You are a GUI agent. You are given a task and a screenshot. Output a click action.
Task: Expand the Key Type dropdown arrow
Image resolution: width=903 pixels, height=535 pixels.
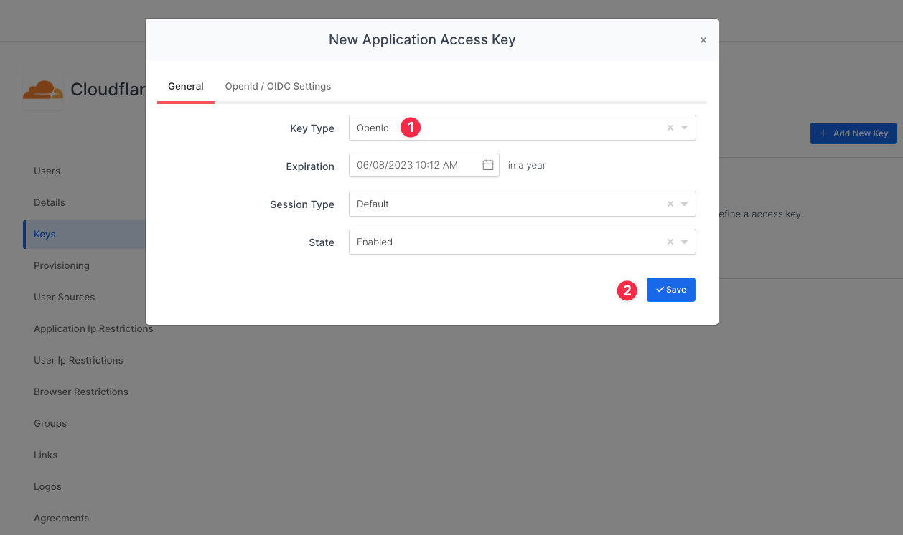coord(685,128)
